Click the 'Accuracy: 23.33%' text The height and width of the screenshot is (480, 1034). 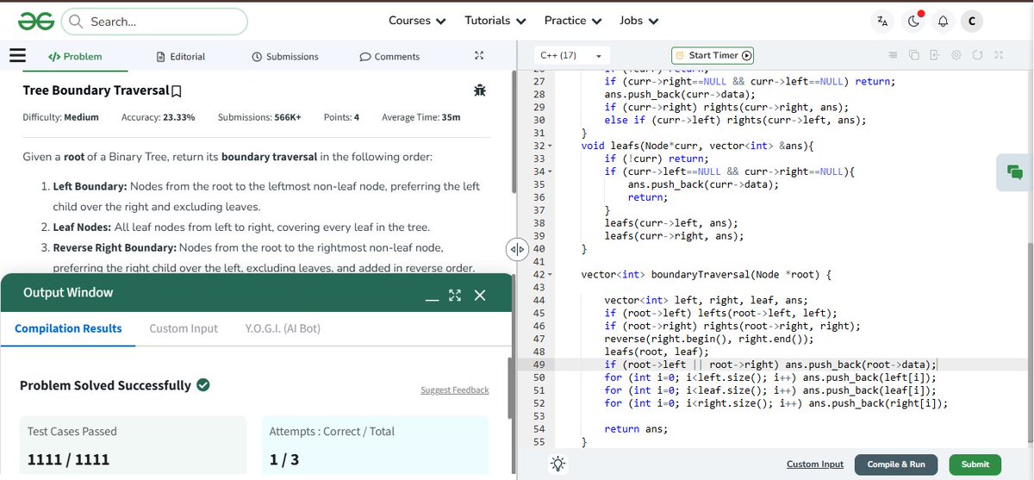[x=159, y=117]
